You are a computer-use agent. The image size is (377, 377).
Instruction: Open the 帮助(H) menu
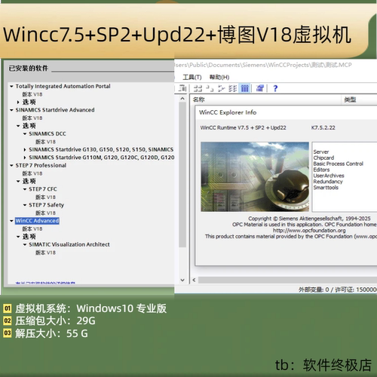[x=219, y=77]
